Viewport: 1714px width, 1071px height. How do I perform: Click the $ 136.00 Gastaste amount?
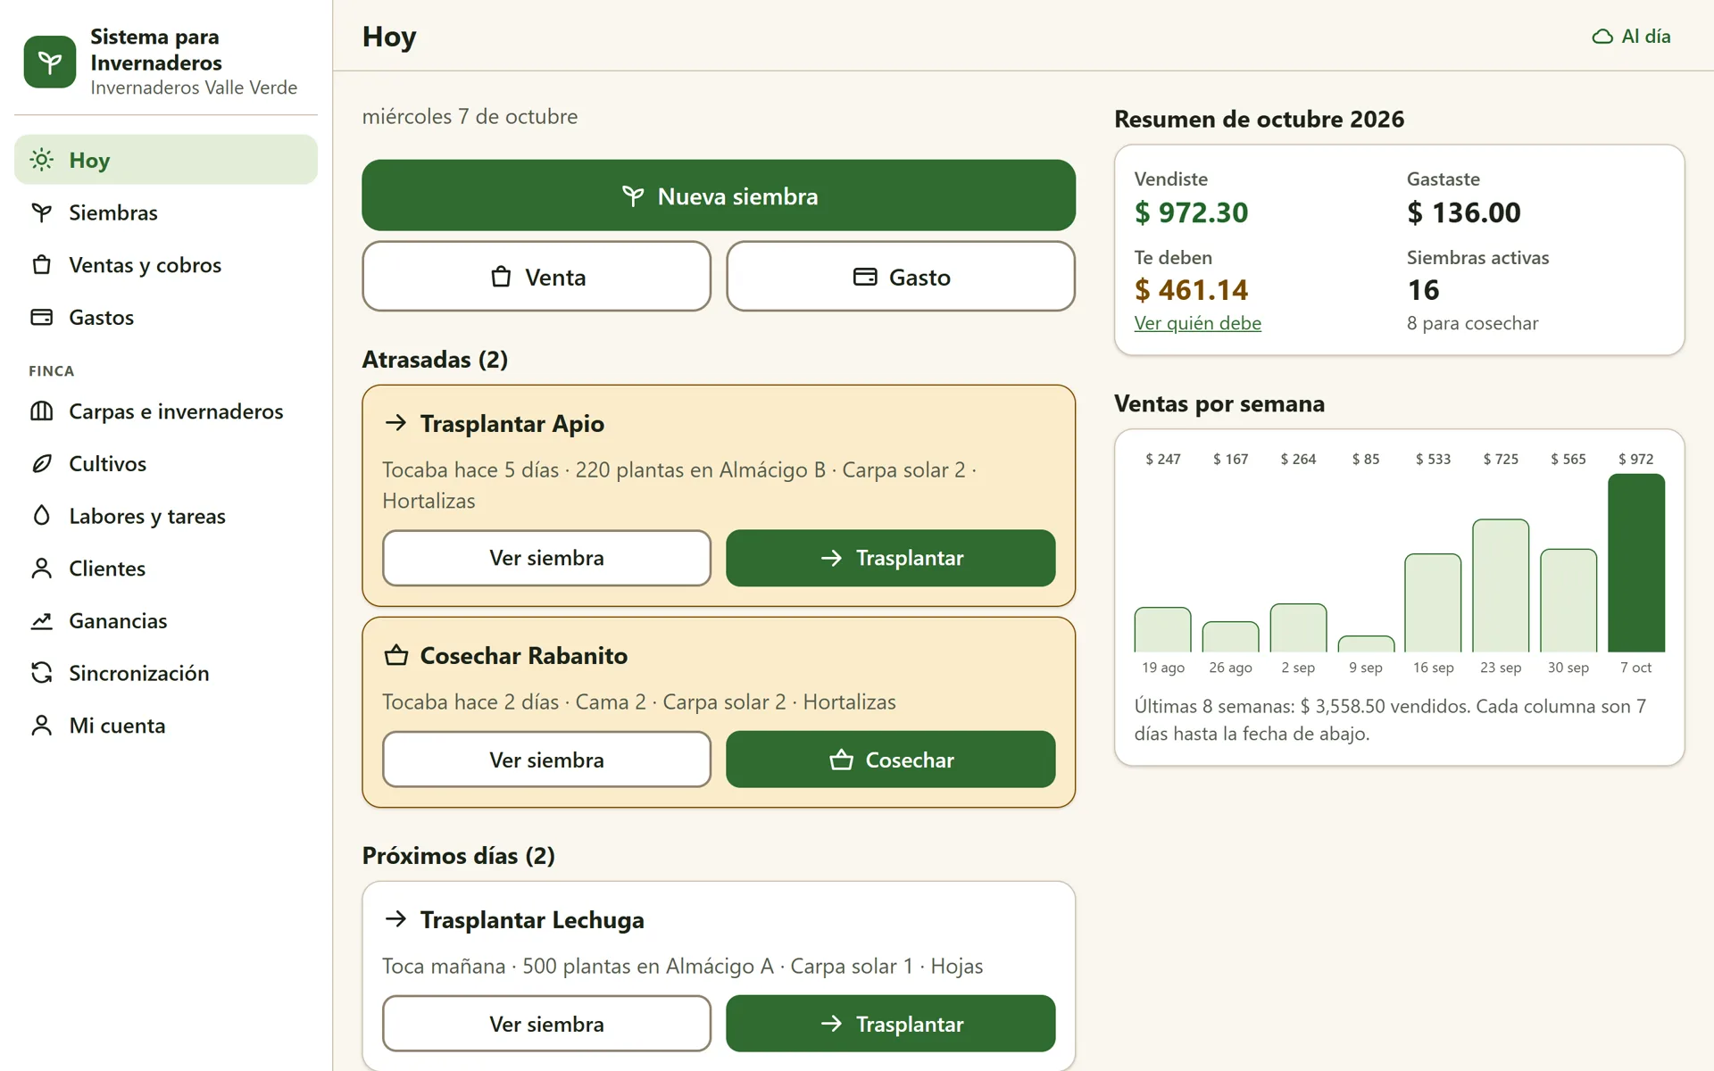click(1464, 212)
